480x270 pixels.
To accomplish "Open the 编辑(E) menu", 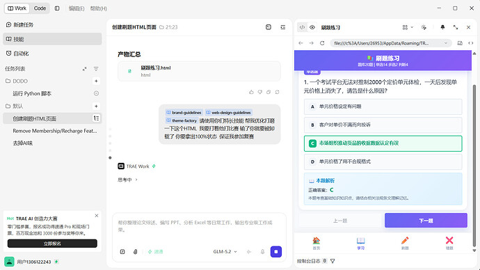I will tap(77, 8).
